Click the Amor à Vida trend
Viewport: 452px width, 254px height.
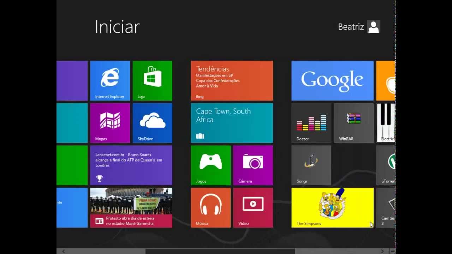207,86
